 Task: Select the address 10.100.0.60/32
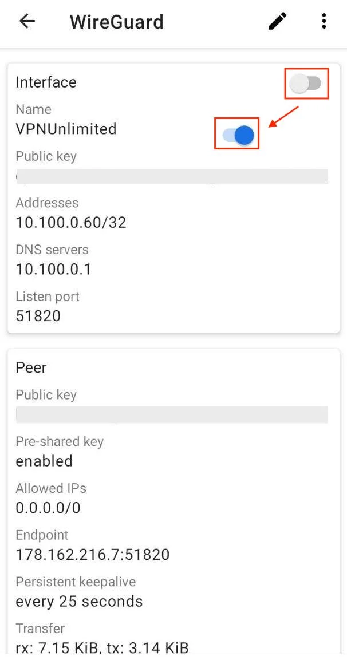click(x=71, y=222)
